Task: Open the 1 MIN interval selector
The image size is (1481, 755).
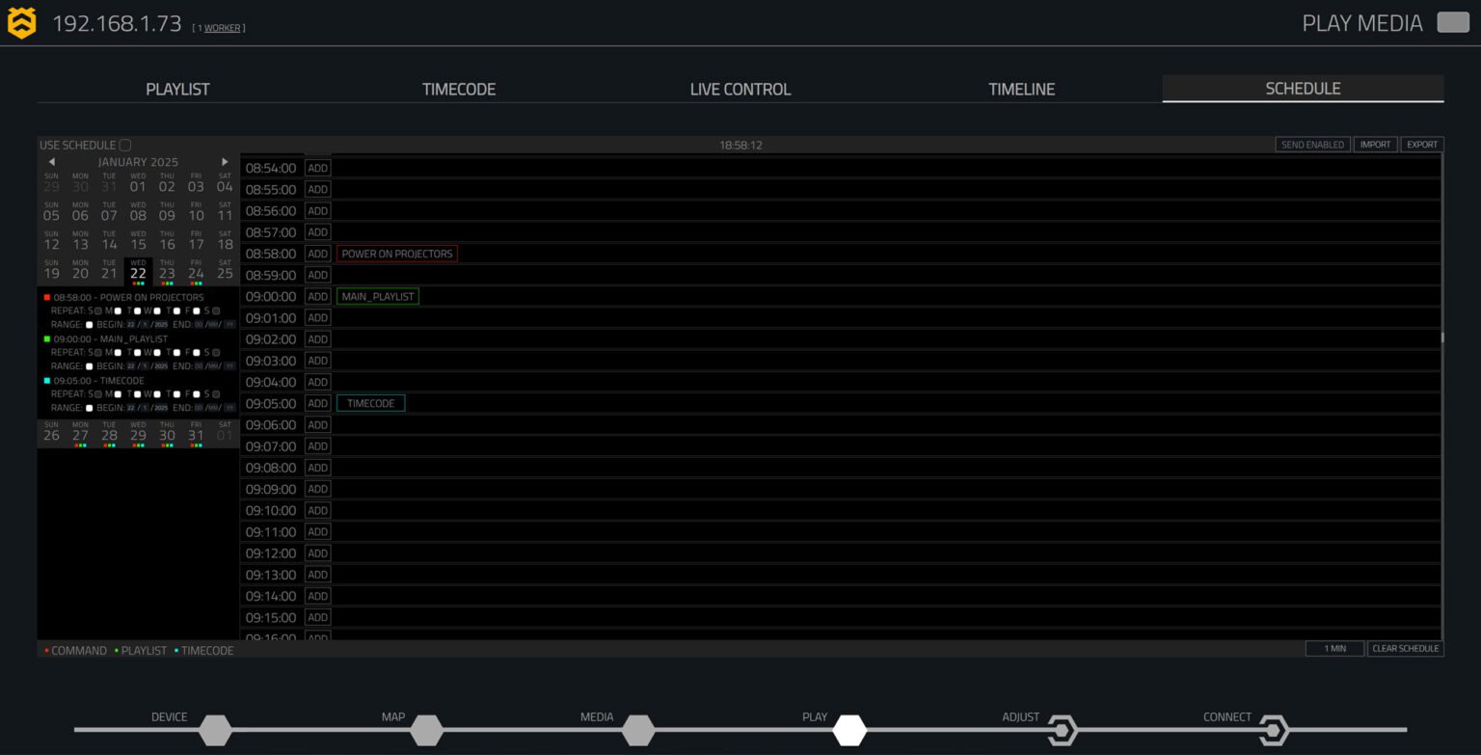Action: (x=1334, y=648)
